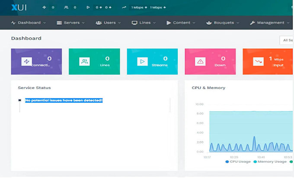Click the header open connections counter icon
Image resolution: width=294 pixels, height=178 pixels.
[45, 7]
